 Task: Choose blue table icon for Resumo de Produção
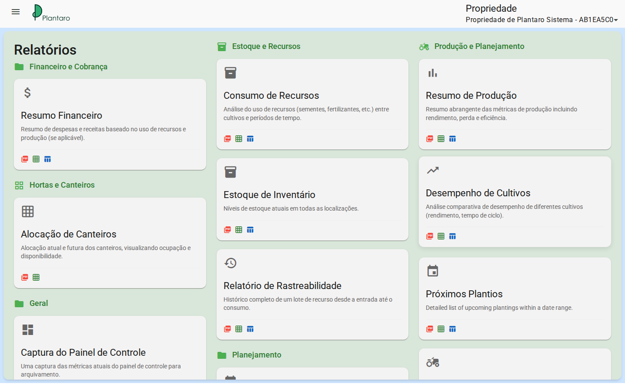pyautogui.click(x=453, y=139)
